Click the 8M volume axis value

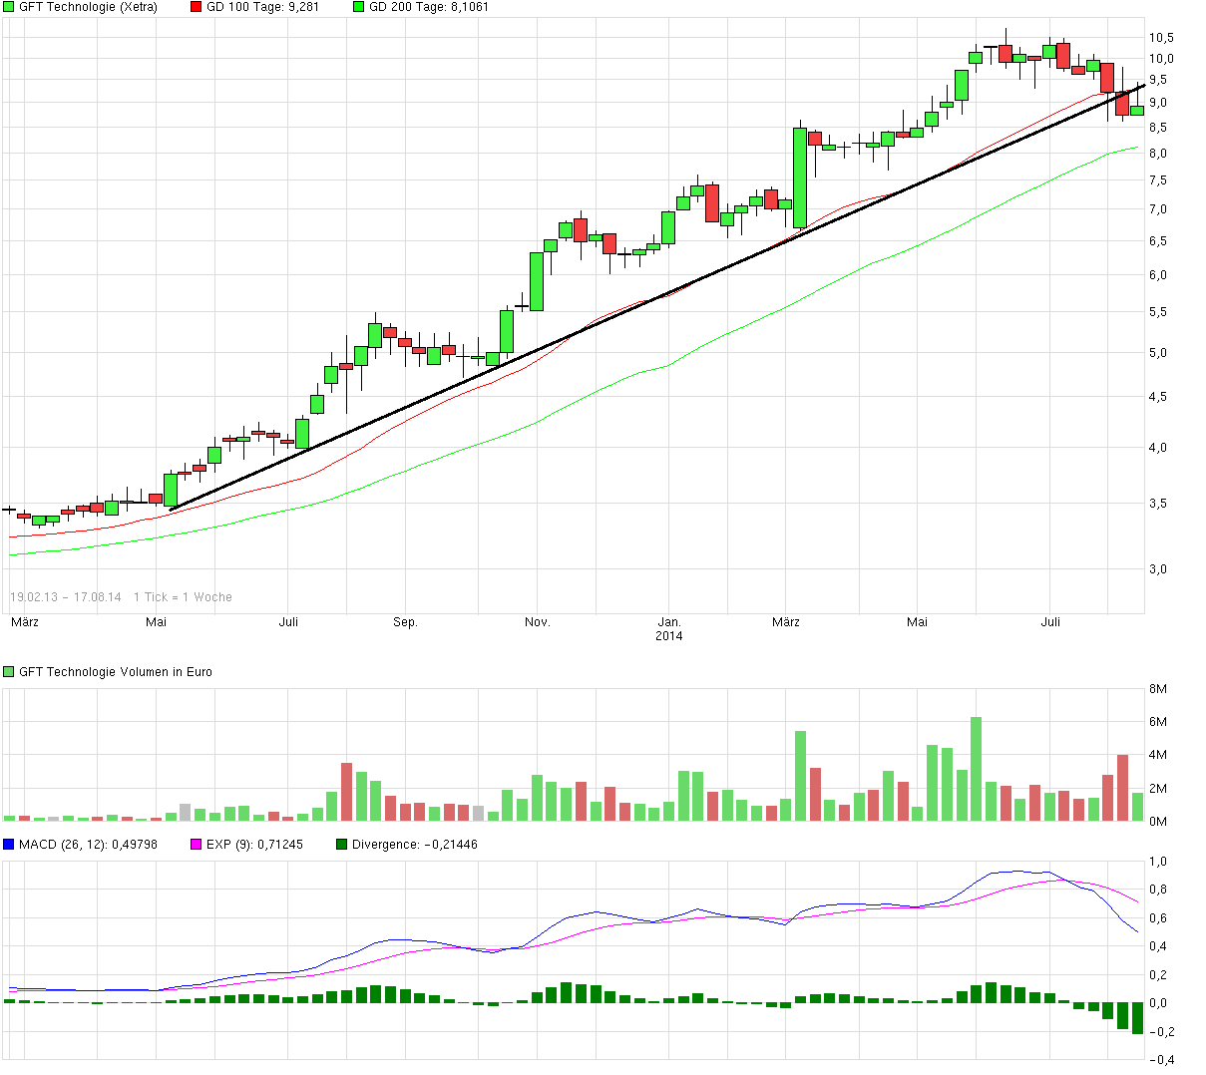(1157, 688)
